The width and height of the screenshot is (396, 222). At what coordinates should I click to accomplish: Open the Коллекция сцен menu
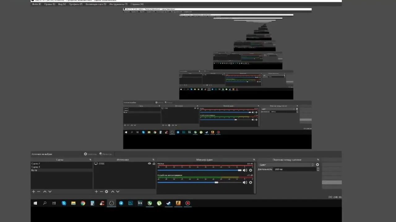96,4
